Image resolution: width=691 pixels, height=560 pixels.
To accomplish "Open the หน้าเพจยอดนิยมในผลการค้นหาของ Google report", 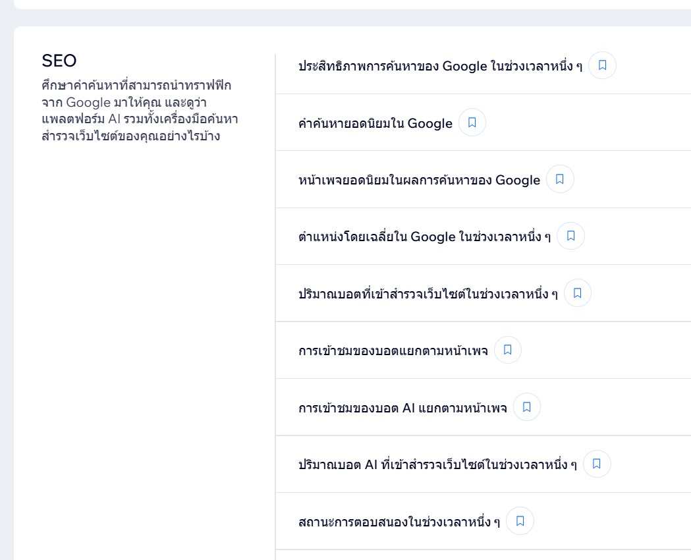I will pos(419,180).
